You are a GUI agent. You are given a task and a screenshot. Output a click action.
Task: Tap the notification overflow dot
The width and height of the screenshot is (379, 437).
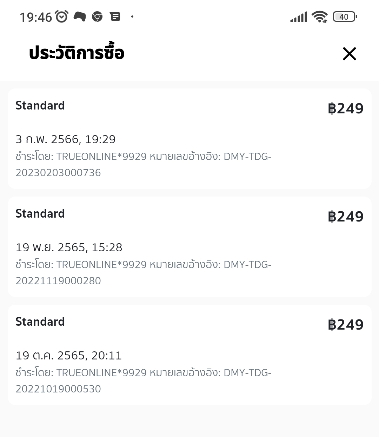(132, 16)
